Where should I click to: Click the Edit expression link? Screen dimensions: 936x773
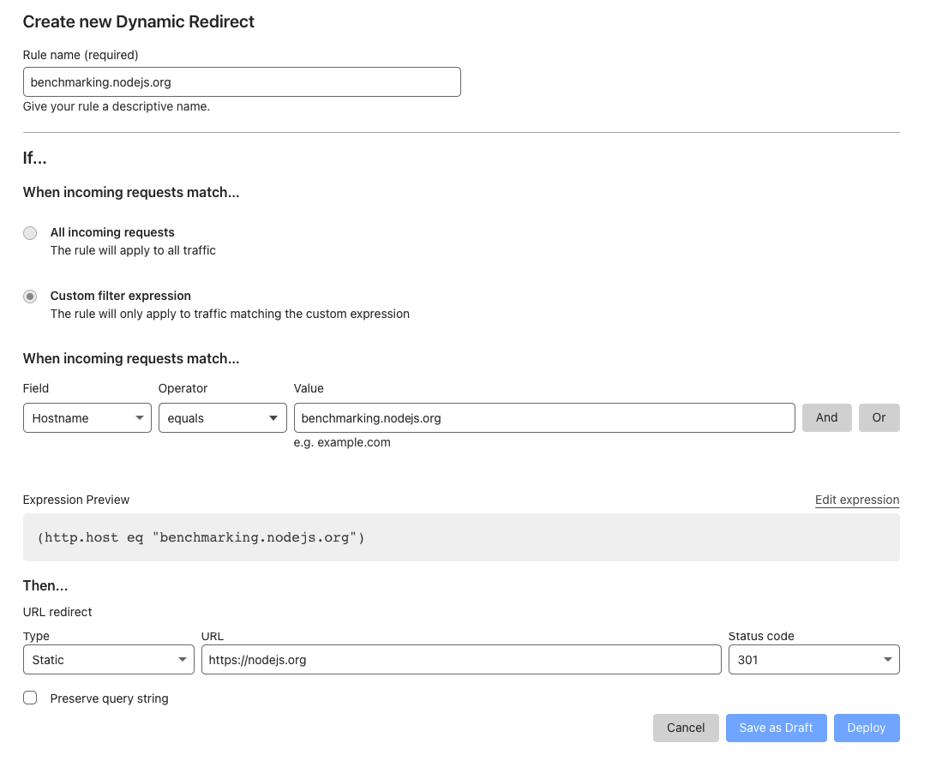point(857,500)
